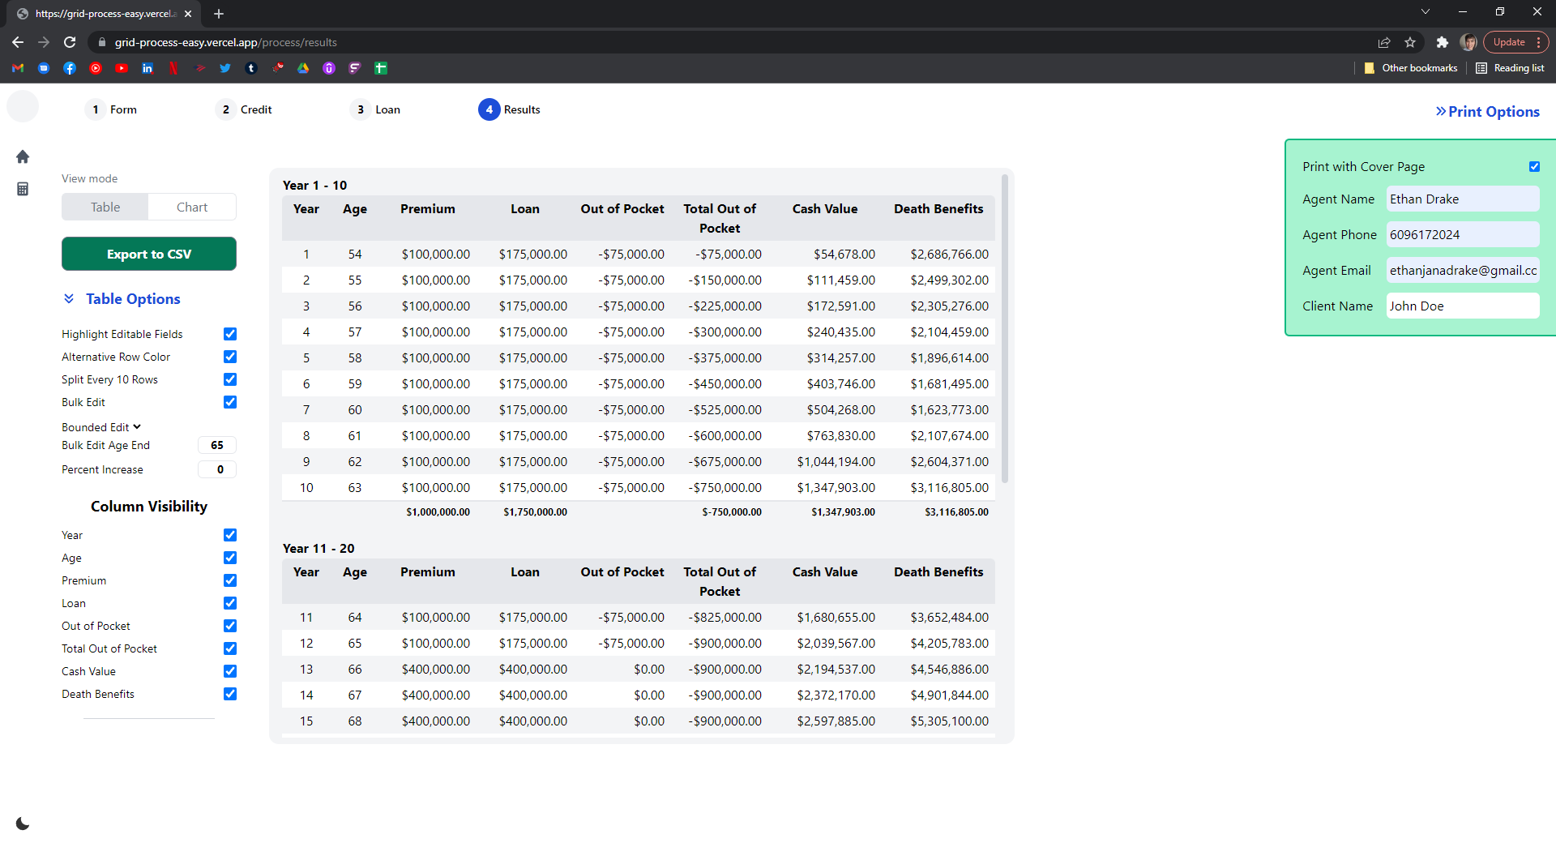This screenshot has height=843, width=1556.
Task: Hide the Death Benefits column
Action: (x=230, y=694)
